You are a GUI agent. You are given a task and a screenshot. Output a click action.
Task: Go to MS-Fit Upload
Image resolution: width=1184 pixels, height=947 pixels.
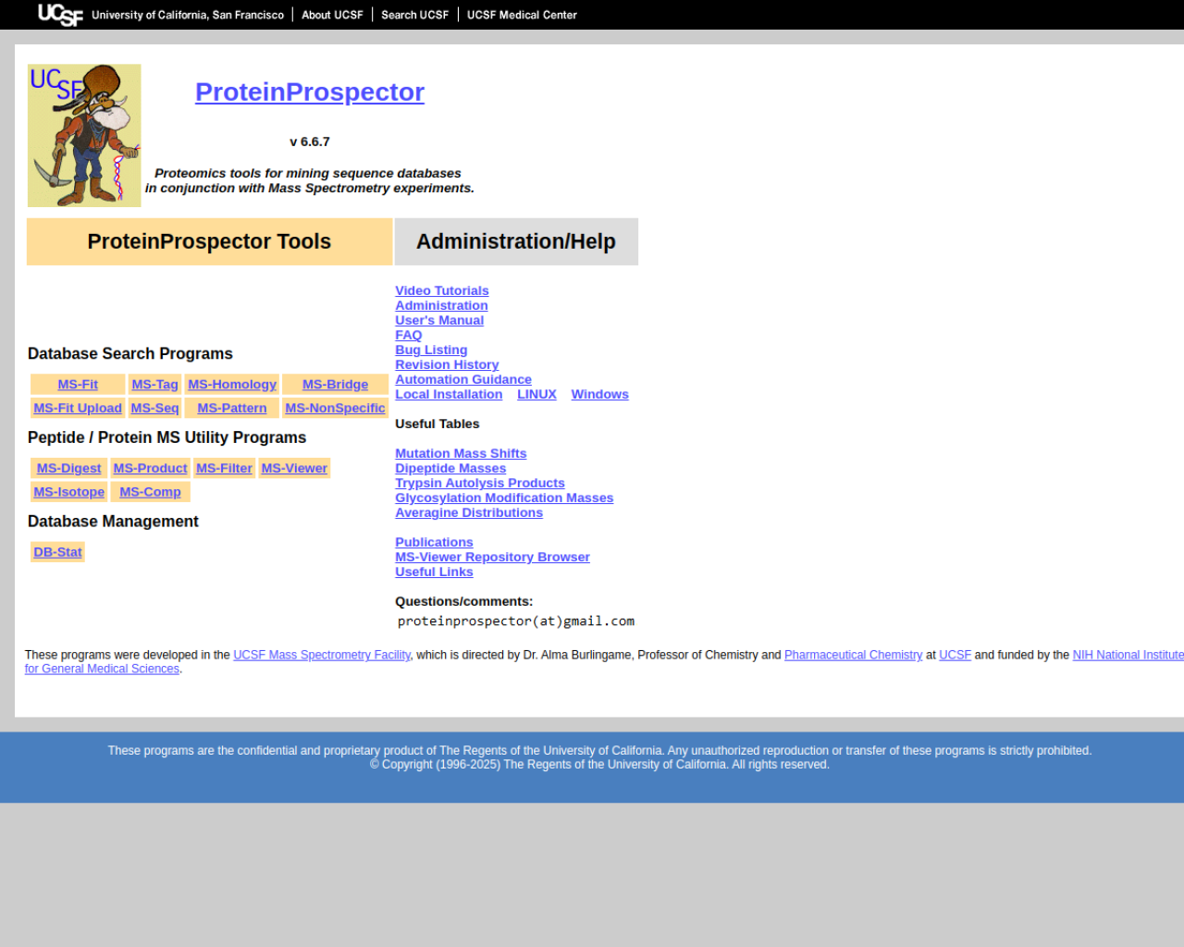(x=78, y=408)
